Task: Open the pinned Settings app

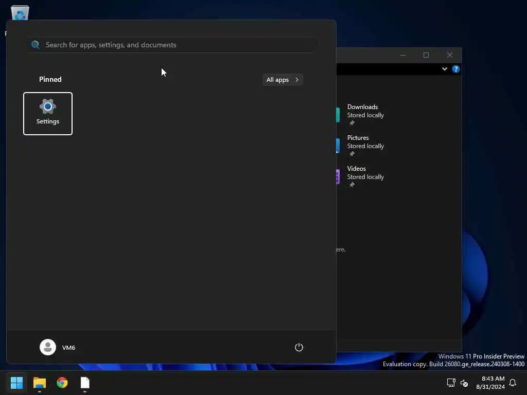Action: [48, 114]
